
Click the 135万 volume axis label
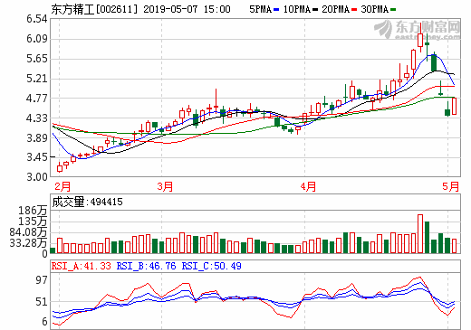click(x=33, y=222)
